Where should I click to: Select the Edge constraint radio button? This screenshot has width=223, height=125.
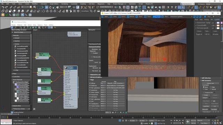(210, 87)
